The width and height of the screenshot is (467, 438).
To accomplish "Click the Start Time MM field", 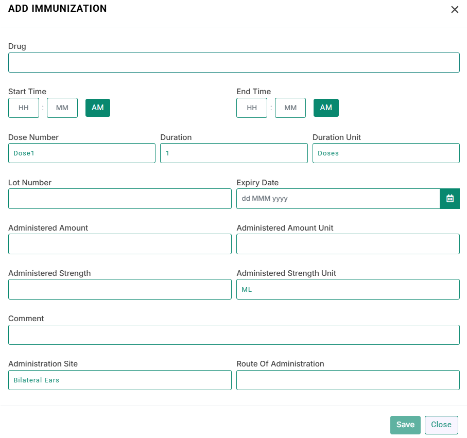I will point(62,108).
